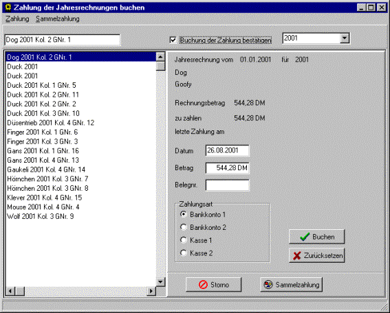Select Kasse 1 payment option
390x313 pixels.
pos(184,240)
